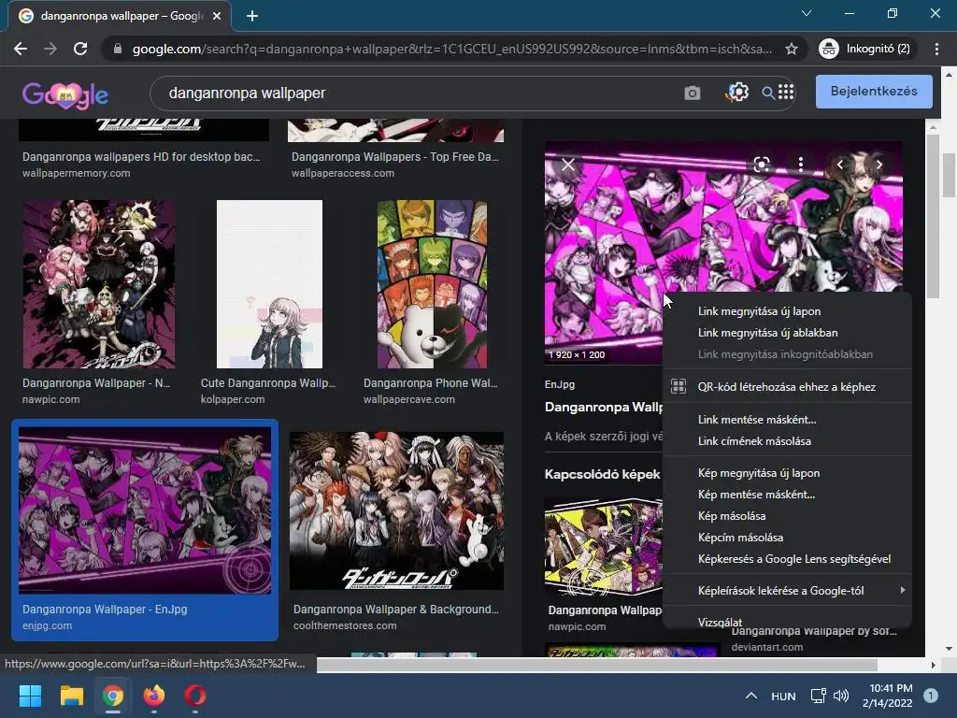Open the notification badge in taskbar
This screenshot has width=957, height=718.
tap(930, 696)
